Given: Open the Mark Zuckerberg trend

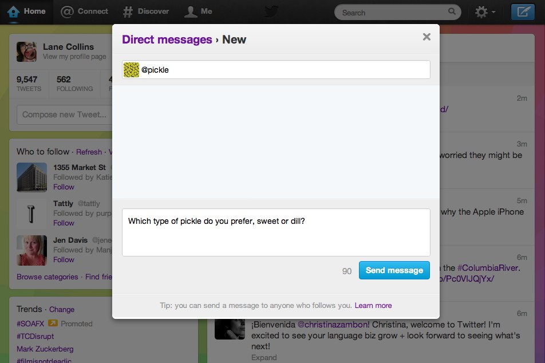Looking at the screenshot, I should pos(45,349).
